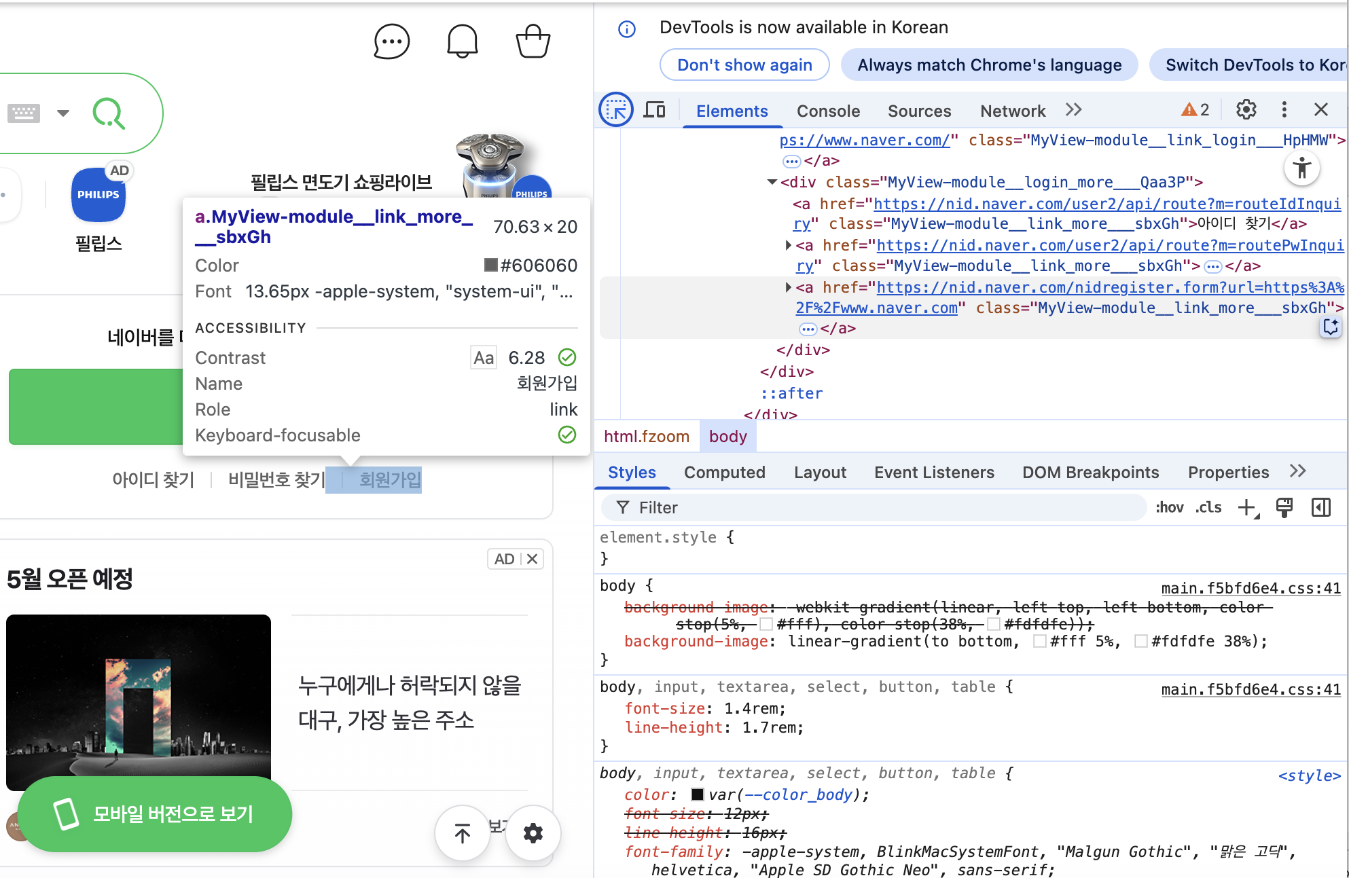Click the #fdfdfe color swatch in linear-gradient

(x=1141, y=641)
